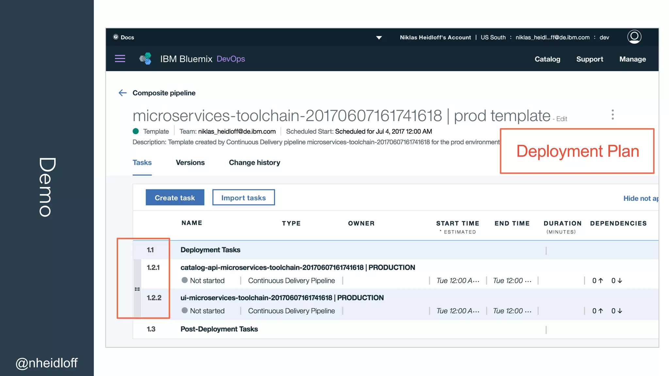Click the DEPENDENCIES column header
Screen dimensions: 669x376
point(618,223)
